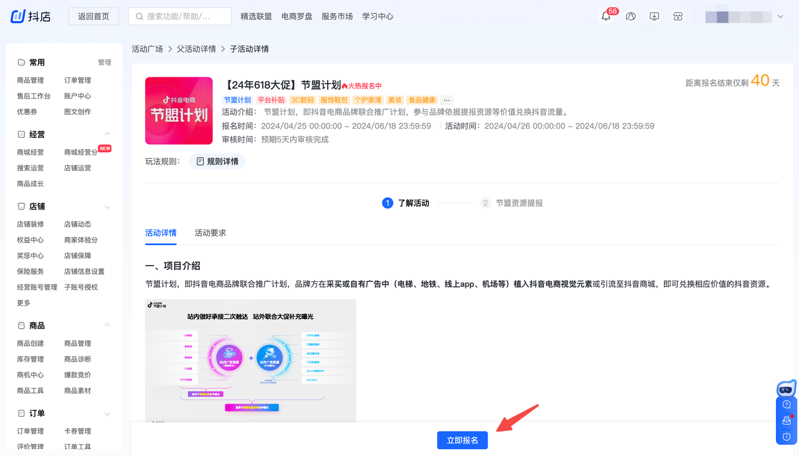The width and height of the screenshot is (799, 456).
Task: Go to 活动广场 breadcrumb
Action: tap(147, 49)
